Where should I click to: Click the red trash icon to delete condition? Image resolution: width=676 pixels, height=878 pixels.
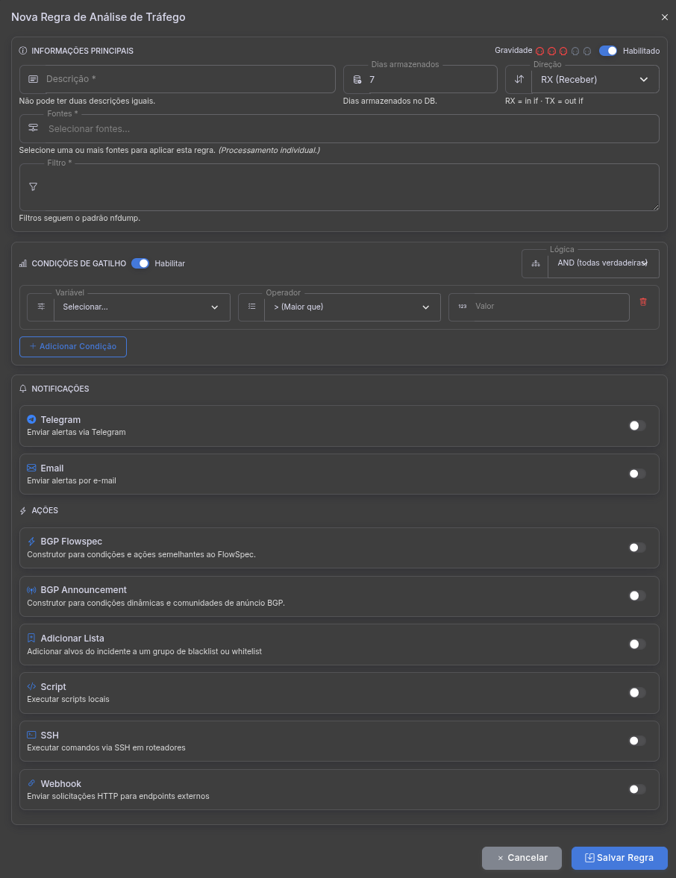(643, 301)
